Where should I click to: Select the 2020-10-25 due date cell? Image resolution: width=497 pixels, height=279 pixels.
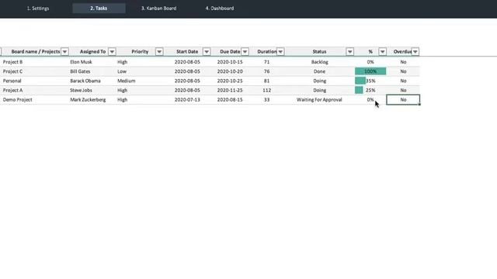click(230, 81)
